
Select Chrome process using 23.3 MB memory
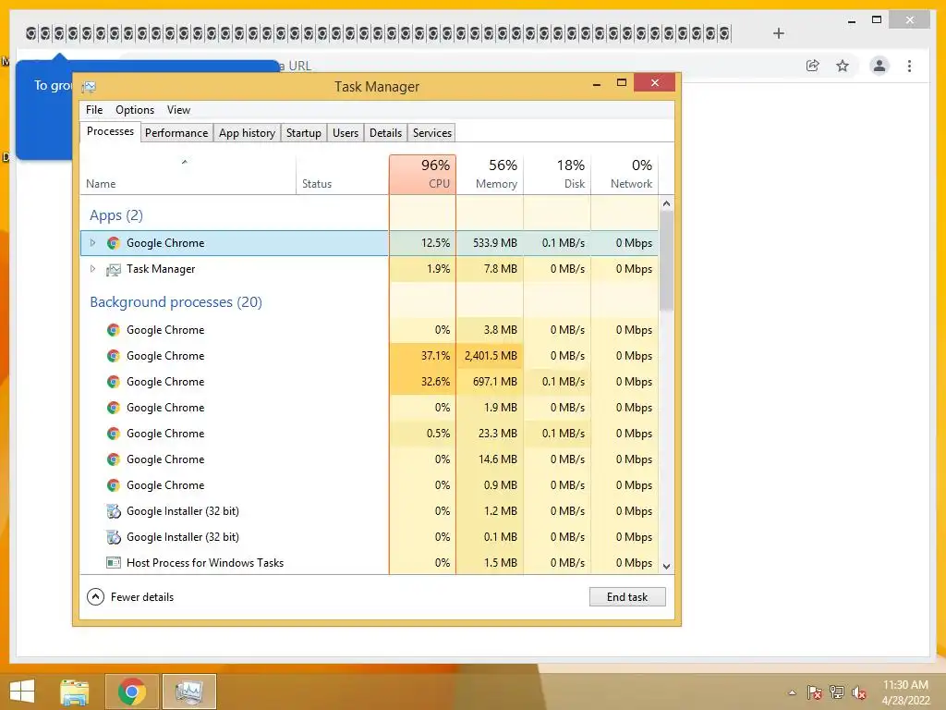pos(370,434)
